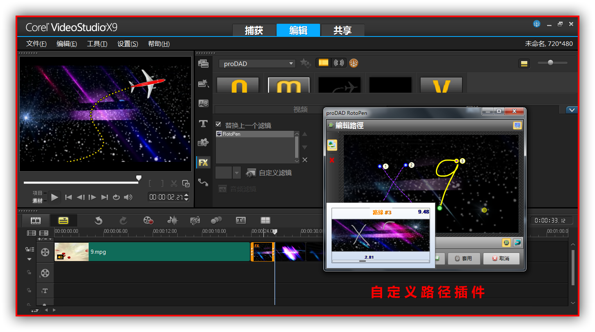
Task: Open the FX filter library panel
Action: [203, 162]
